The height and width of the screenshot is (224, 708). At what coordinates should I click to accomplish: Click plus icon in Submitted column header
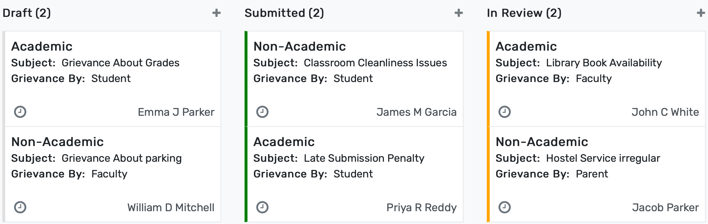[x=458, y=13]
